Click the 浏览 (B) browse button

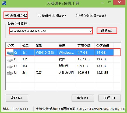tap(107, 31)
